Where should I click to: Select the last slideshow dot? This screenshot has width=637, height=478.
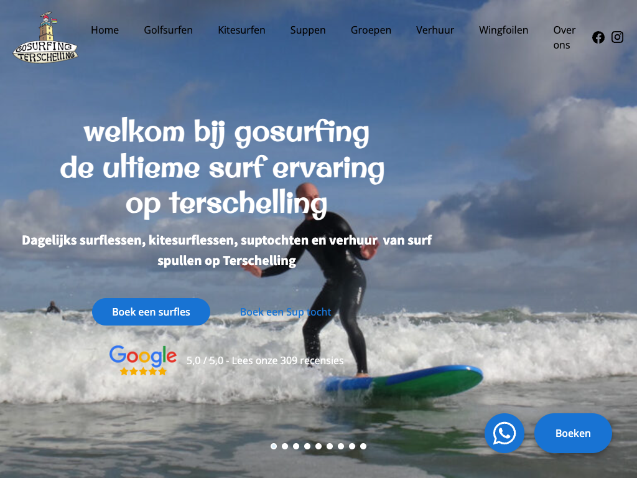coord(363,446)
